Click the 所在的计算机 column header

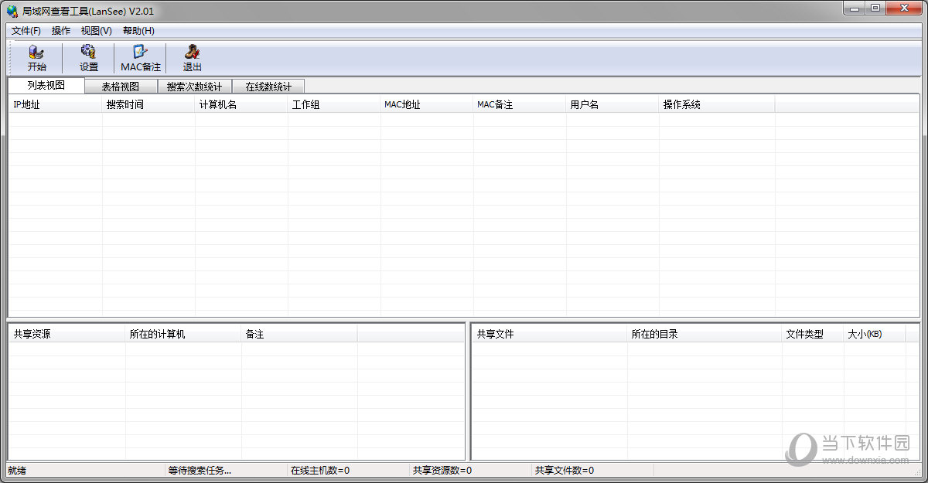[x=183, y=334]
